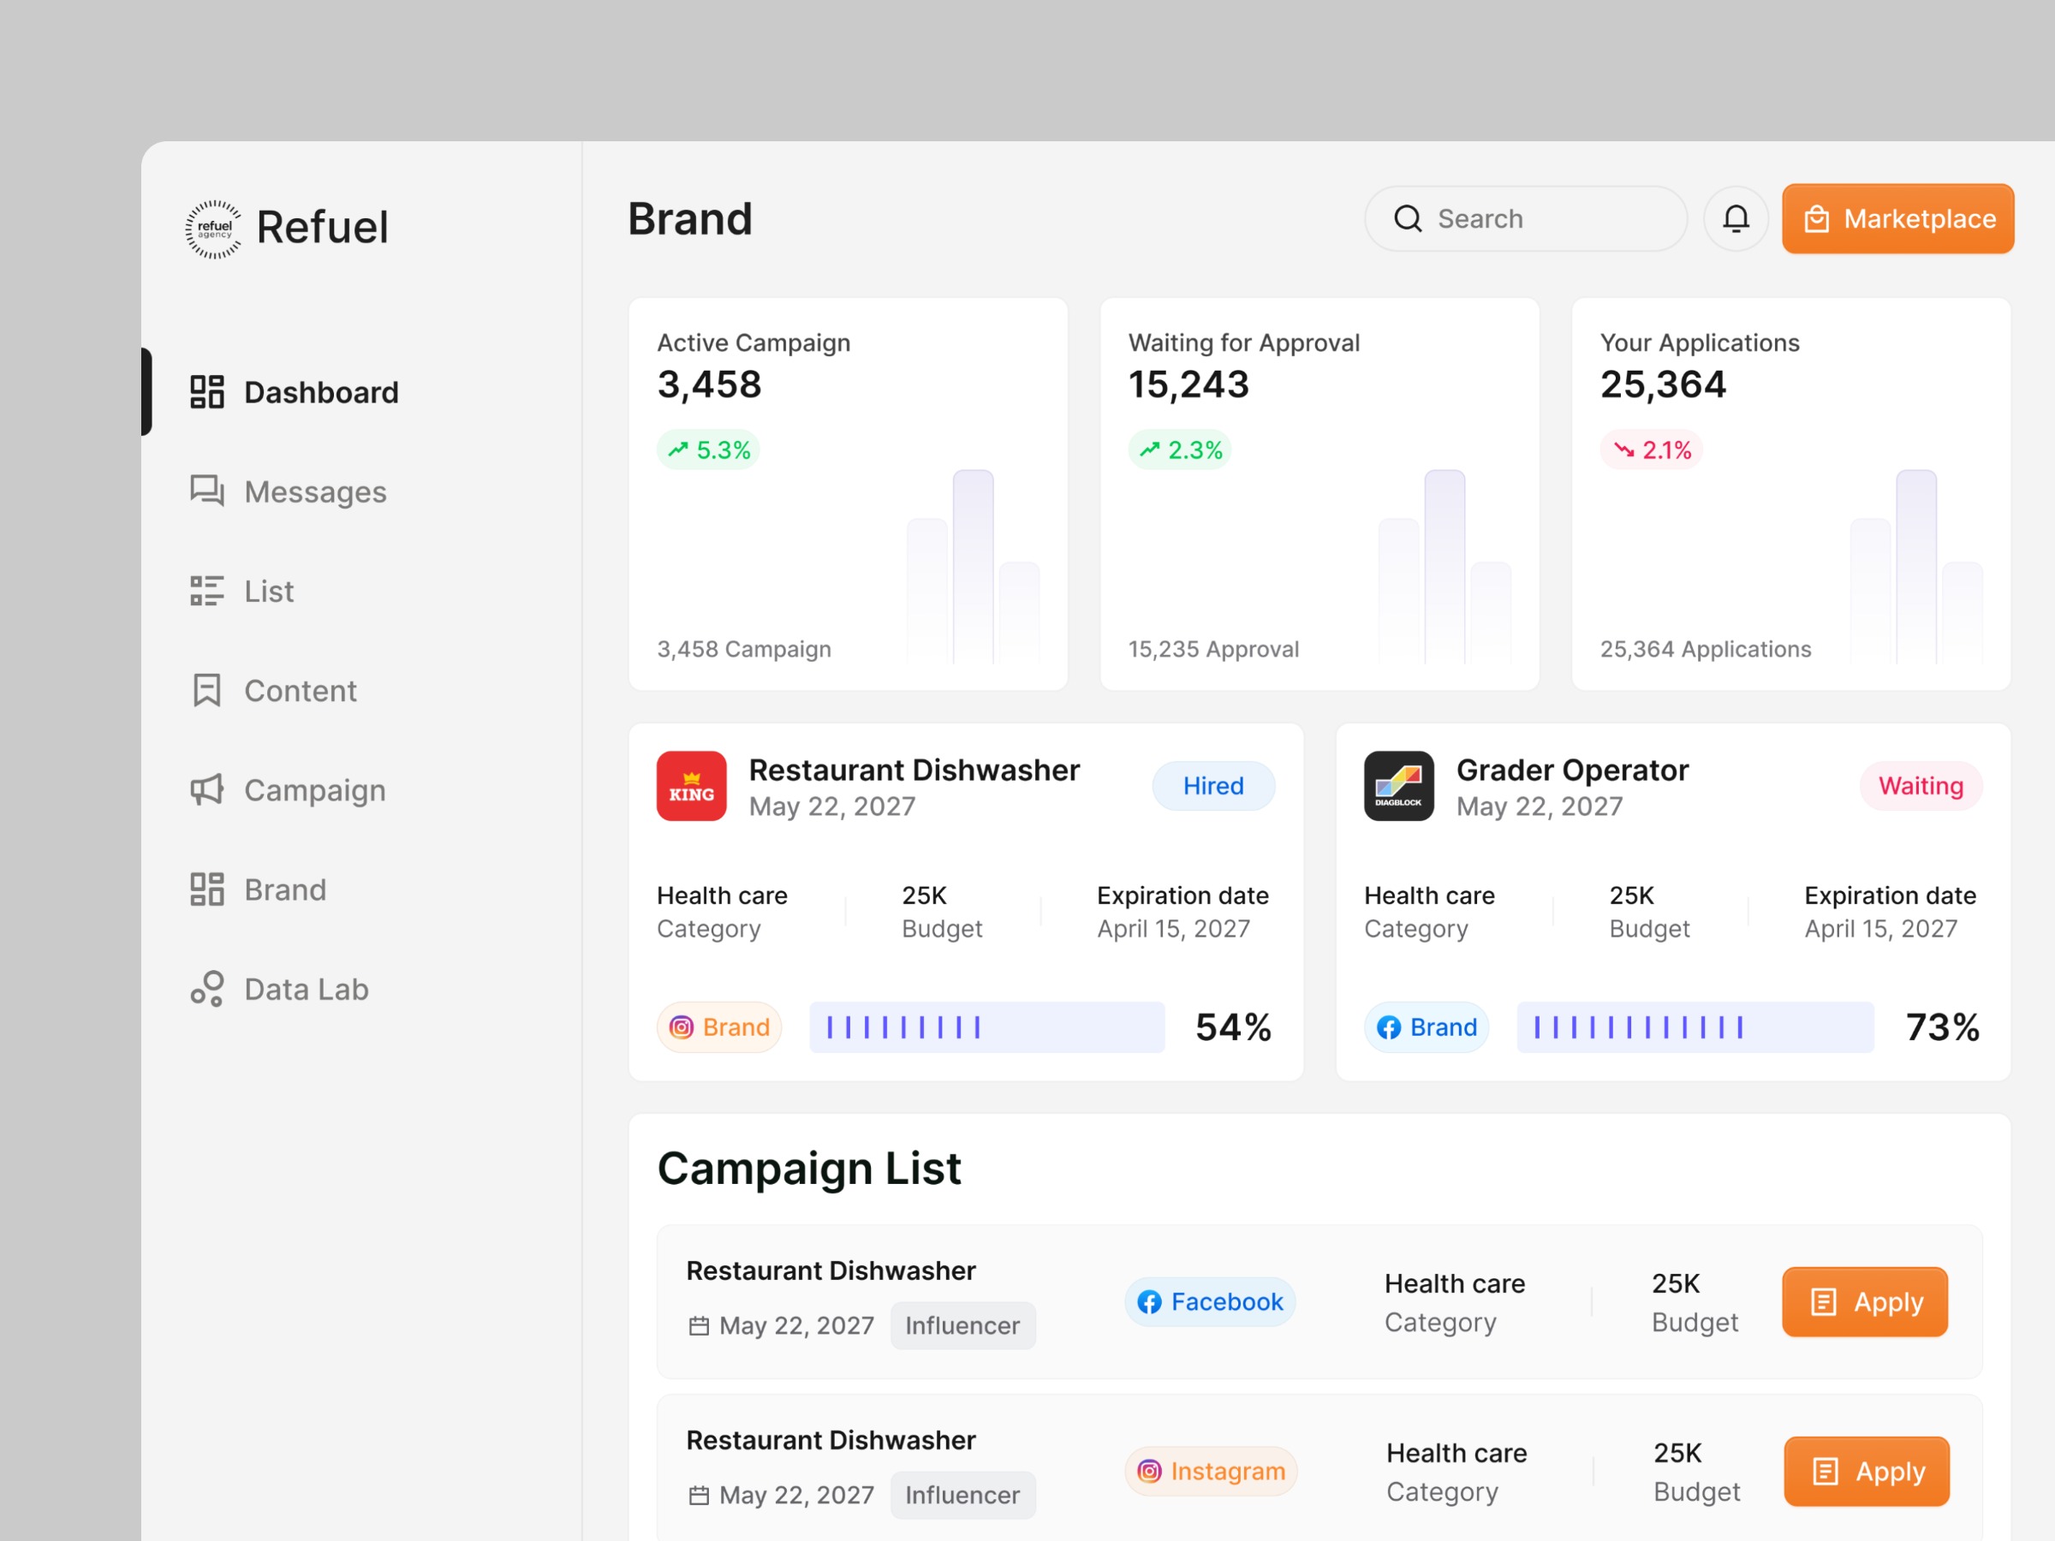Click the Marketplace button

(1897, 218)
